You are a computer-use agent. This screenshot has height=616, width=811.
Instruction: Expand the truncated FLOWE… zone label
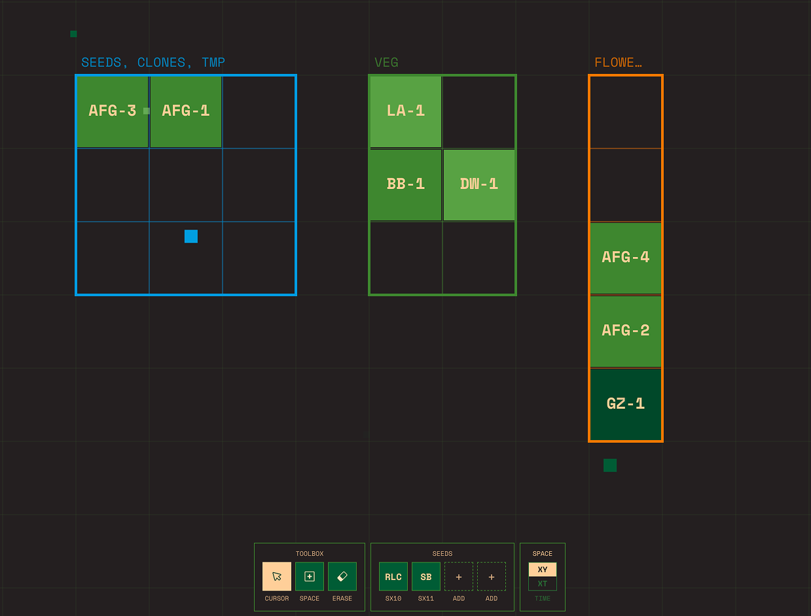pos(617,62)
